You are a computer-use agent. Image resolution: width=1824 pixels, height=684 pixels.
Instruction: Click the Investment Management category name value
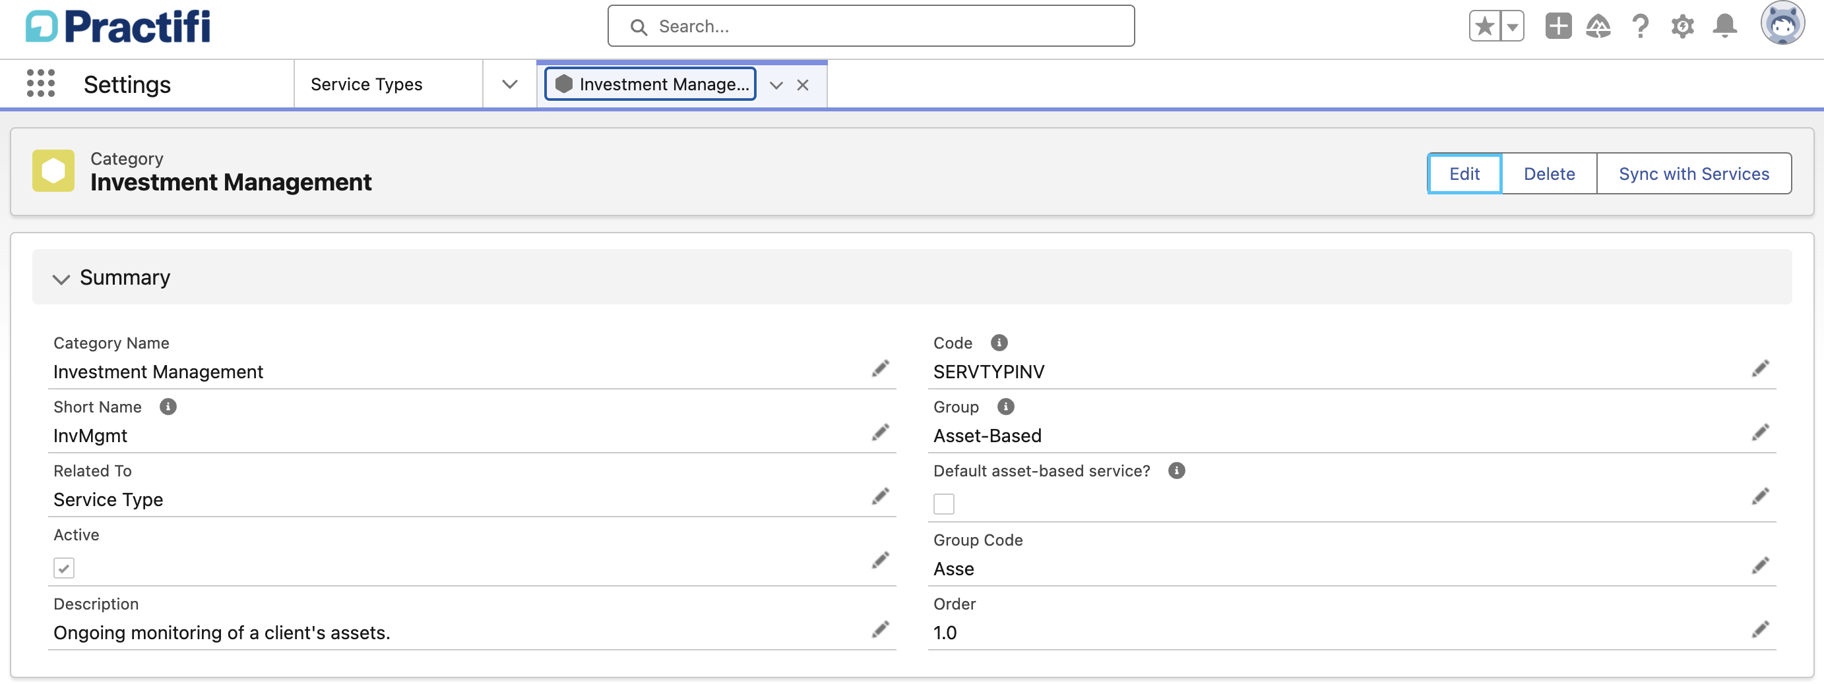[x=158, y=372]
